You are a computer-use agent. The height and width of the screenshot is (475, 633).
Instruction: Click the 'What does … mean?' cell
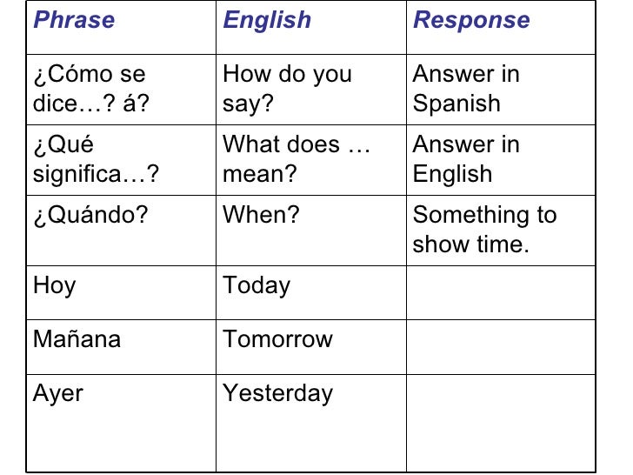(297, 159)
